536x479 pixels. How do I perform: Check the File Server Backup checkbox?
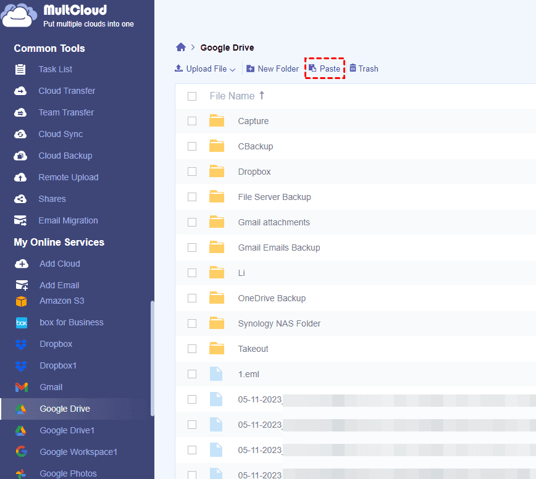tap(192, 197)
